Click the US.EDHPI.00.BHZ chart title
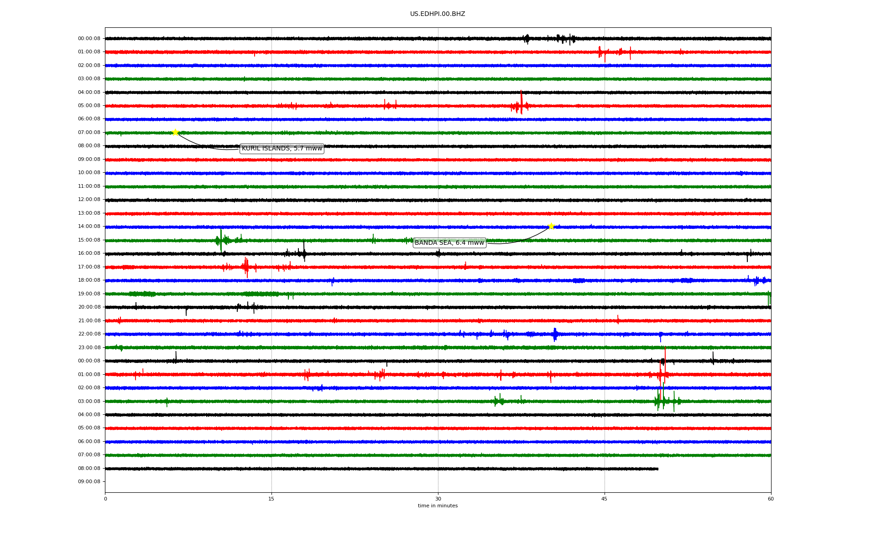 point(437,14)
